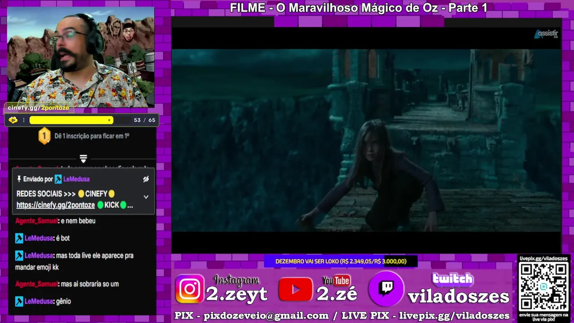
Task: Click the assistir watermark logo in video
Action: click(546, 34)
